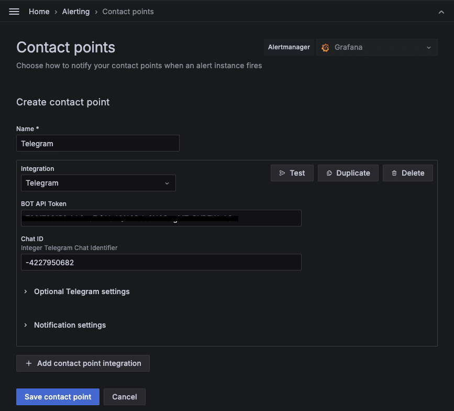Go to Home breadcrumb

(39, 12)
